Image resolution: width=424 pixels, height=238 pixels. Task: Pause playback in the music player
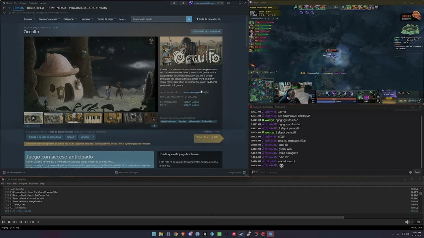pos(3,222)
